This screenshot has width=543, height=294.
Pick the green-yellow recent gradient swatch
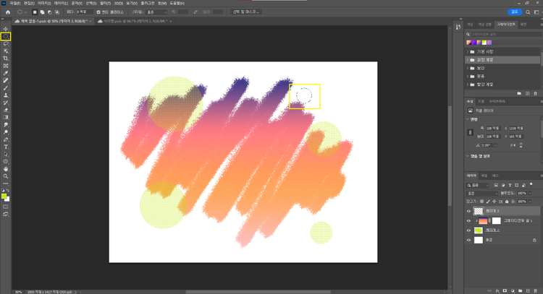pyautogui.click(x=484, y=43)
